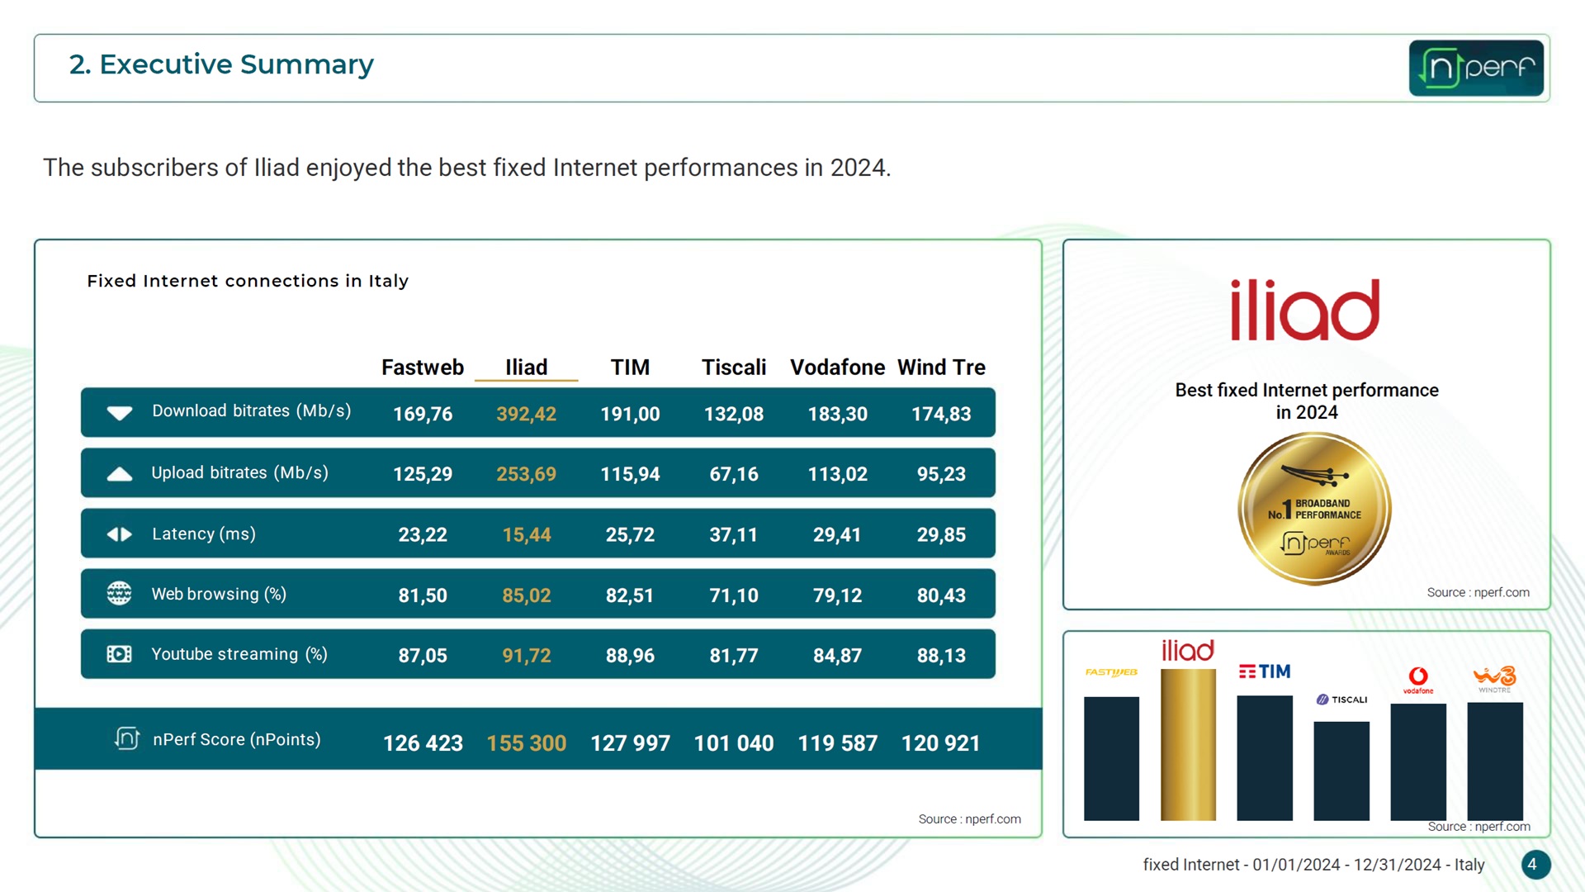The height and width of the screenshot is (892, 1585).
Task: Click the nPerf logo in header
Action: point(1475,68)
